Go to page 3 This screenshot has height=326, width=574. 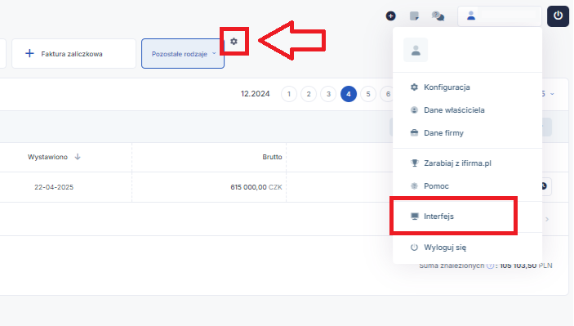click(328, 94)
